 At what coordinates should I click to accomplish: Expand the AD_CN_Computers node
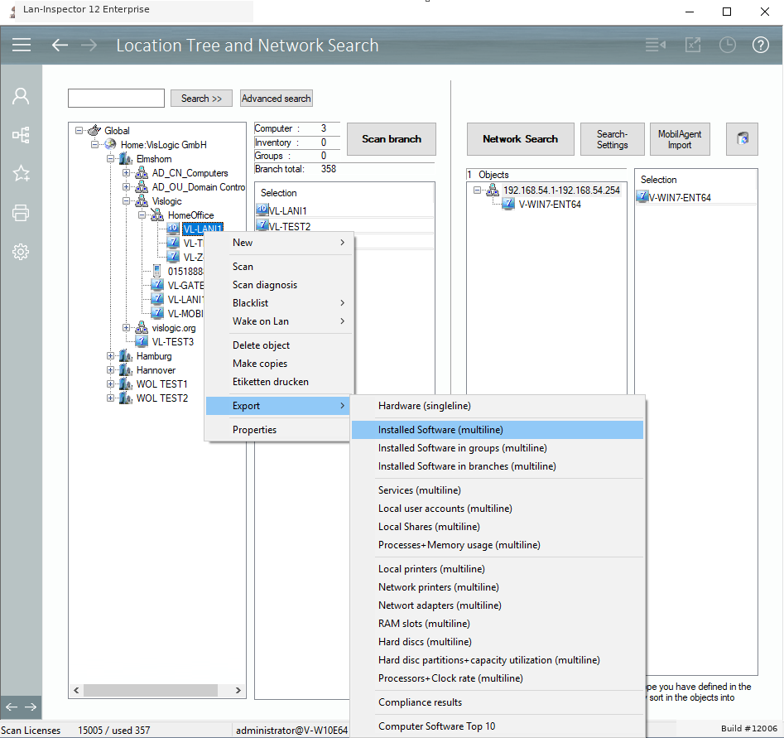click(126, 172)
